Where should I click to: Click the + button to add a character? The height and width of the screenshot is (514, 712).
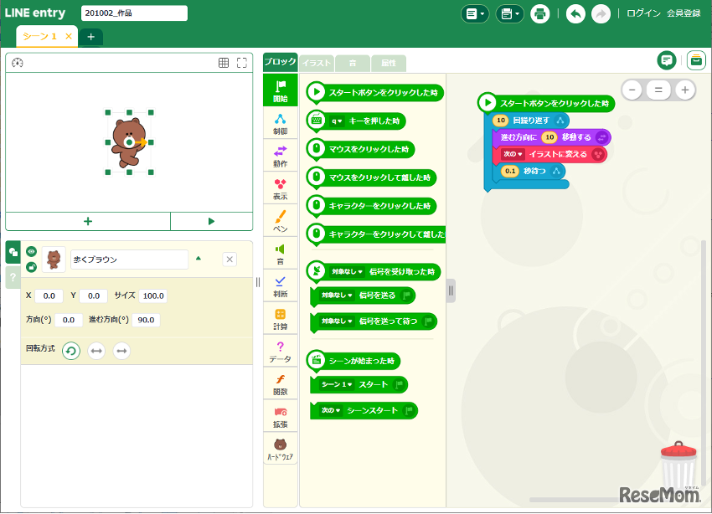(x=87, y=221)
